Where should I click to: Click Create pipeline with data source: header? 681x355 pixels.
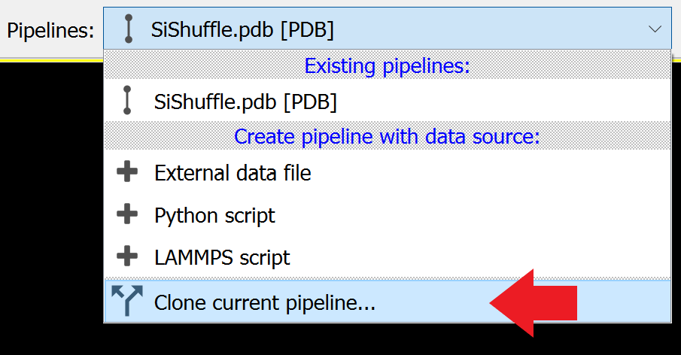click(x=387, y=137)
